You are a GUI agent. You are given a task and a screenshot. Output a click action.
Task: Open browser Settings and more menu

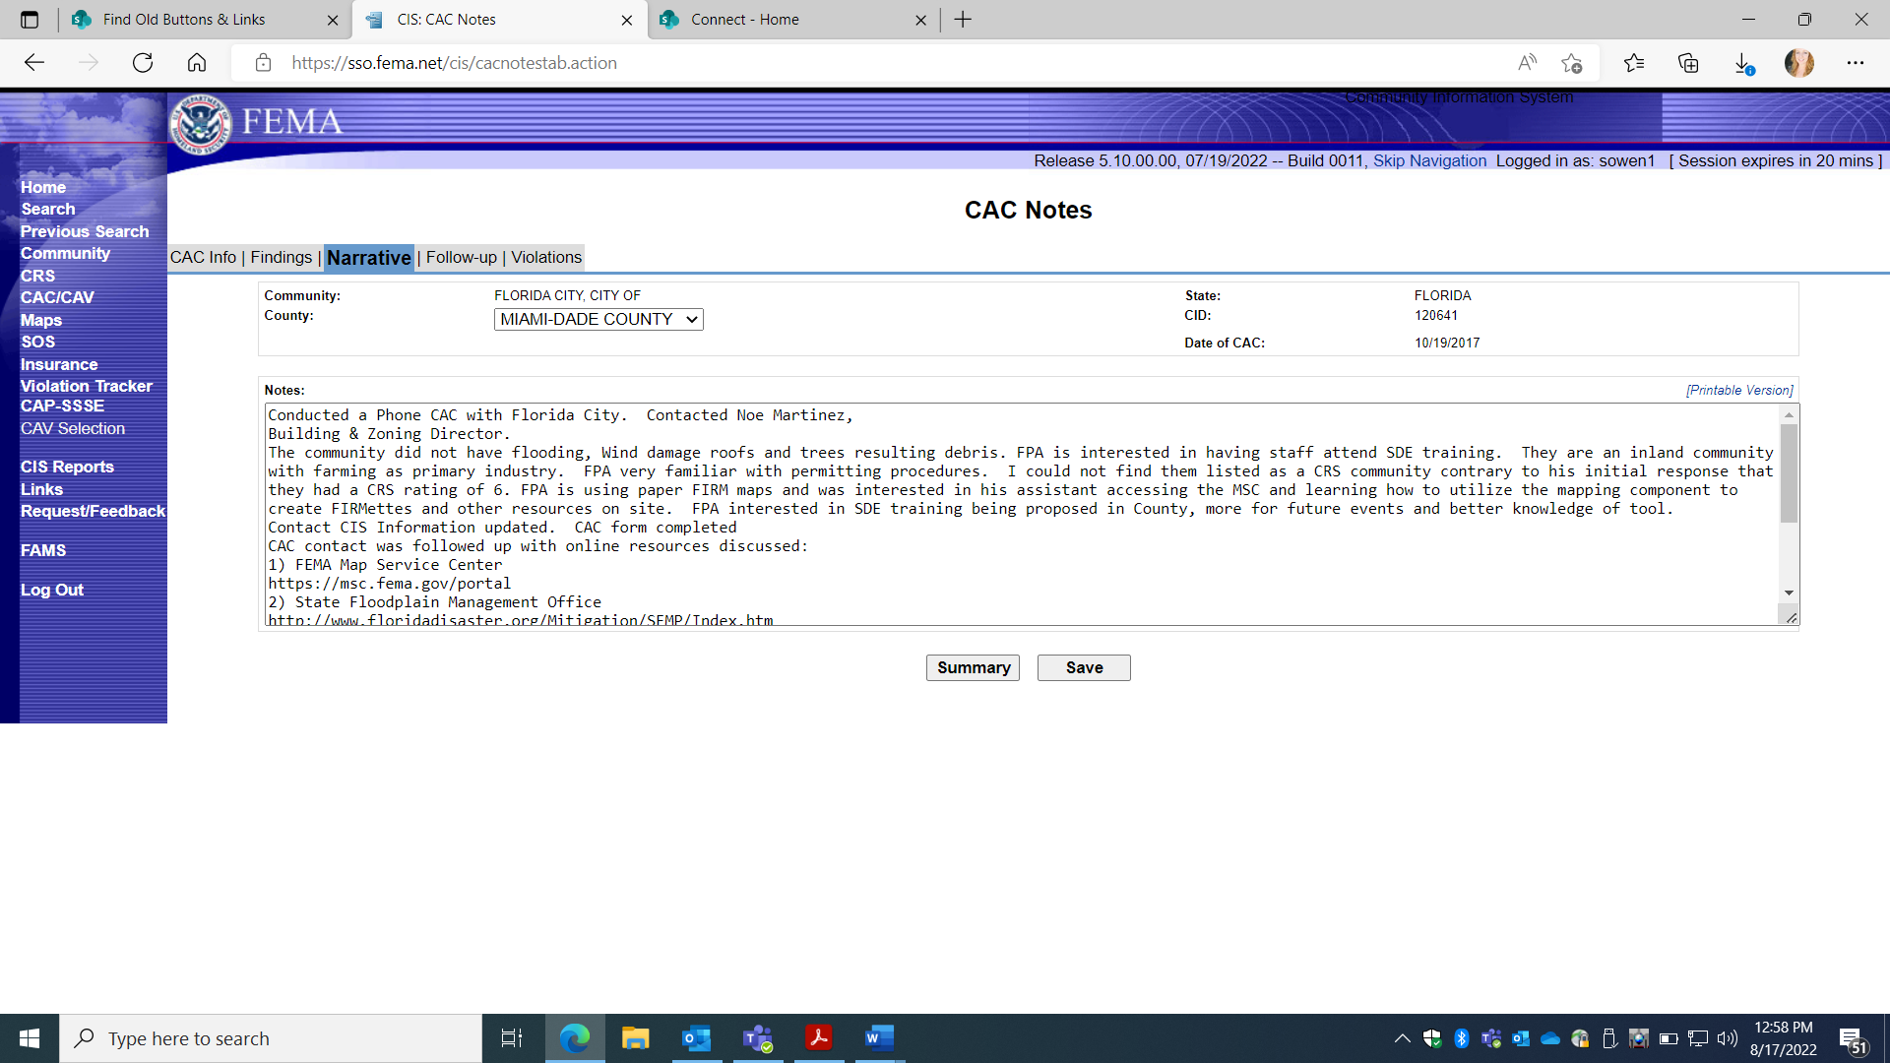coord(1855,63)
